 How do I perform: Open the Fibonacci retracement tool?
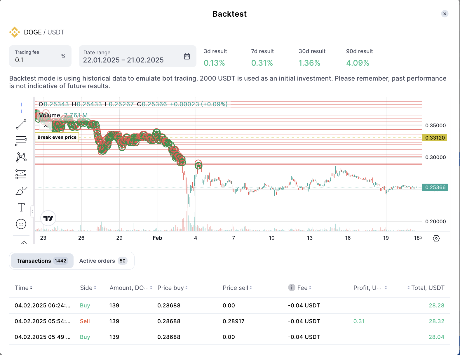tap(21, 141)
